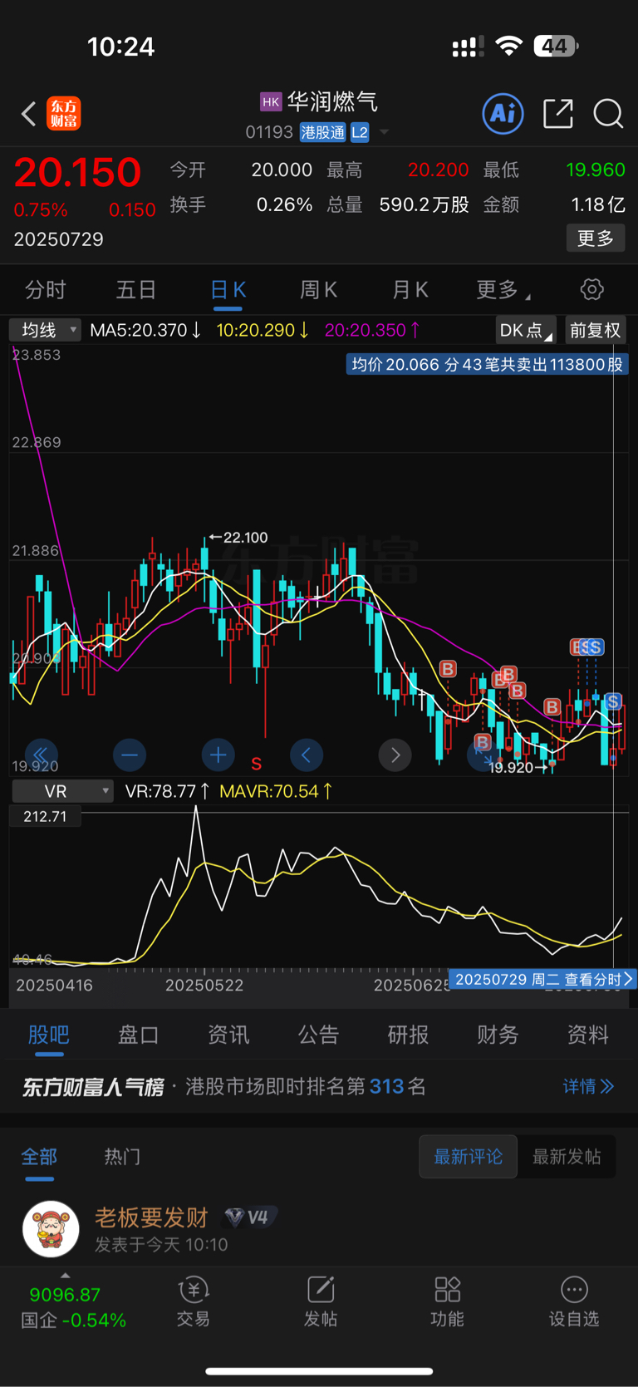
Task: Expand the stock selector triangle
Action: pyautogui.click(x=384, y=132)
